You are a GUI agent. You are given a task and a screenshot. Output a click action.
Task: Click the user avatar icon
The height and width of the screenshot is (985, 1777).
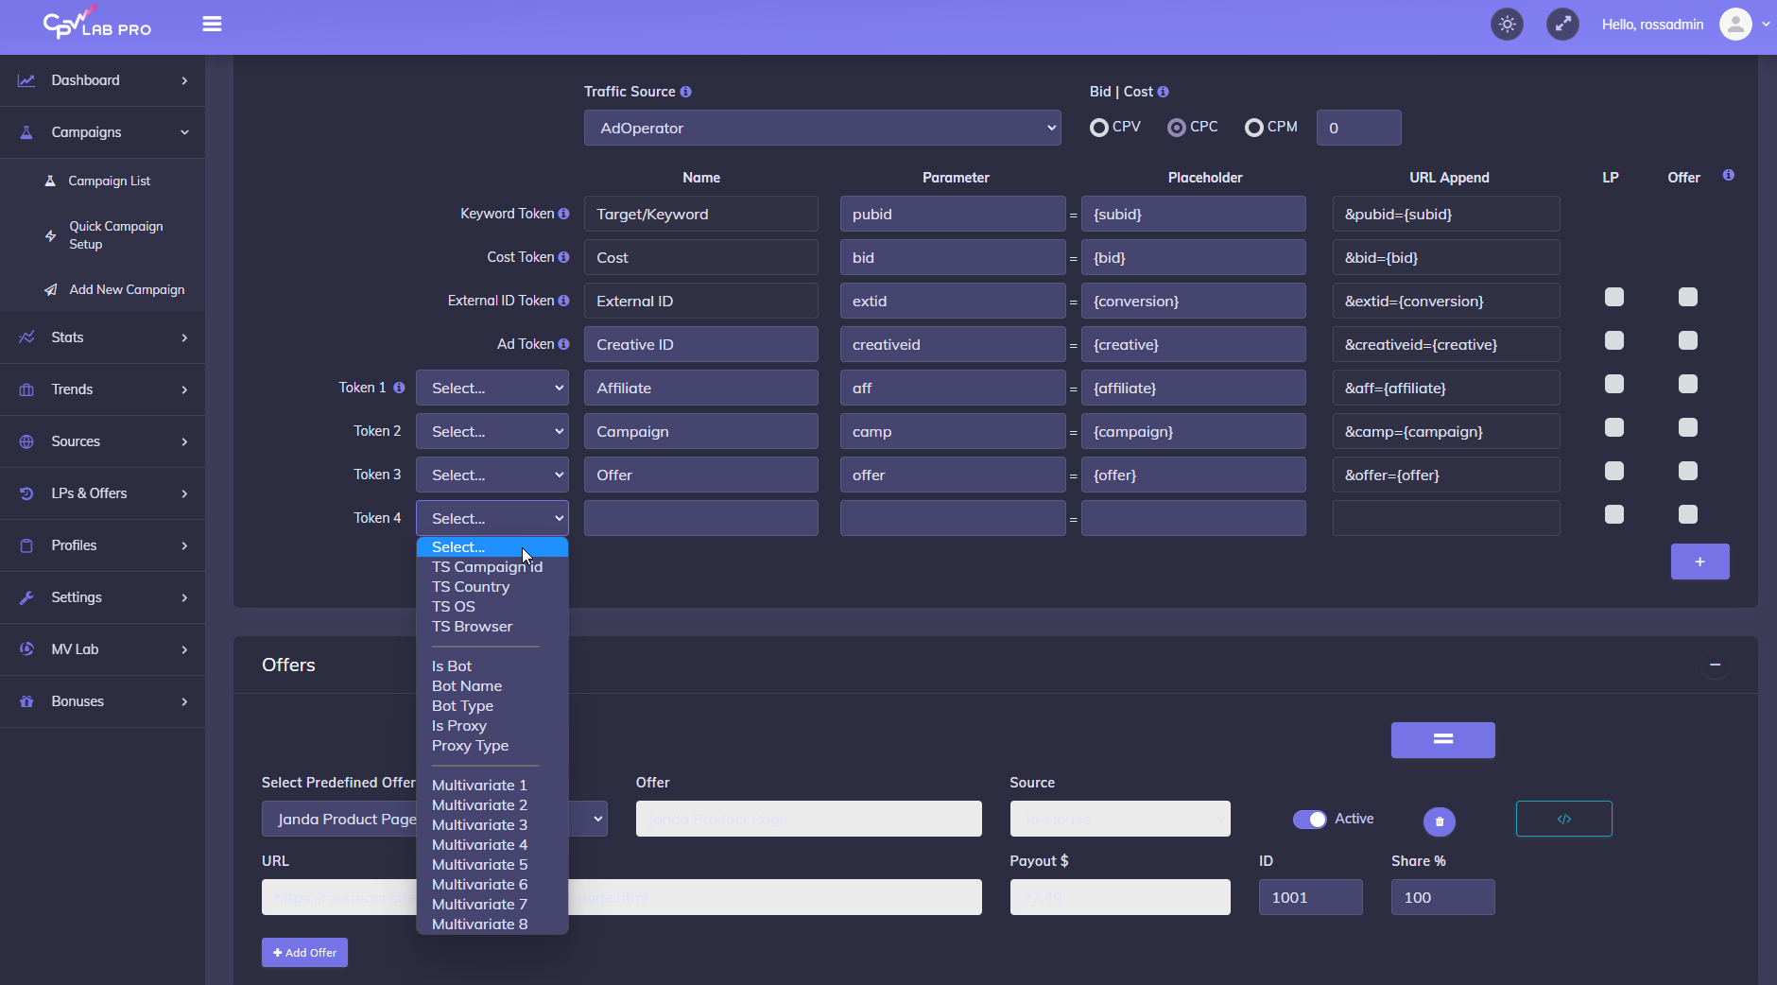pyautogui.click(x=1735, y=25)
